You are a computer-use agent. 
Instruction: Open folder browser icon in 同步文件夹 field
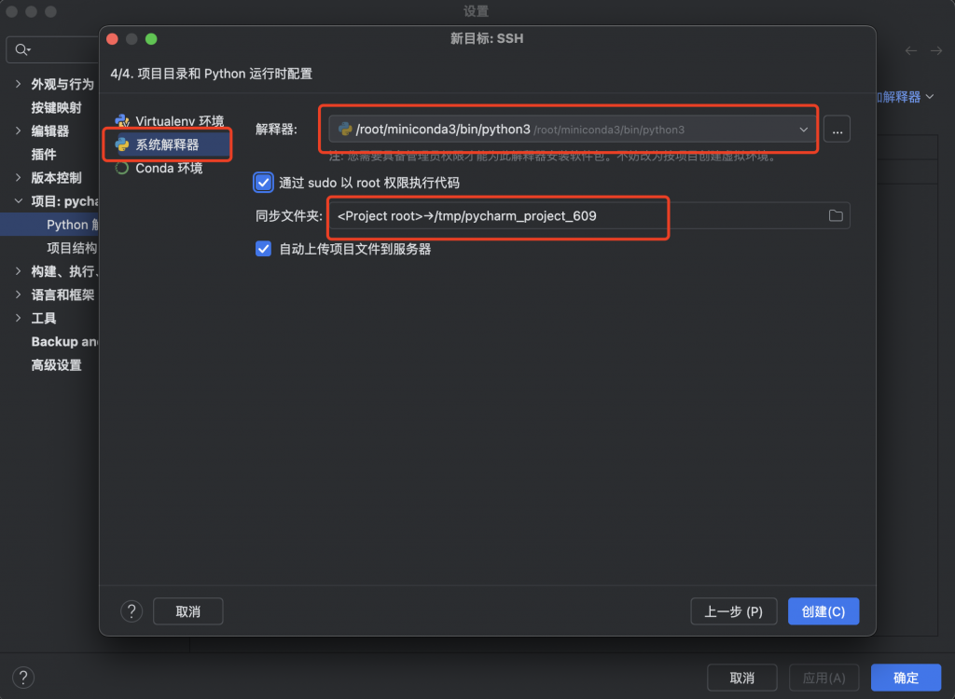pos(836,215)
